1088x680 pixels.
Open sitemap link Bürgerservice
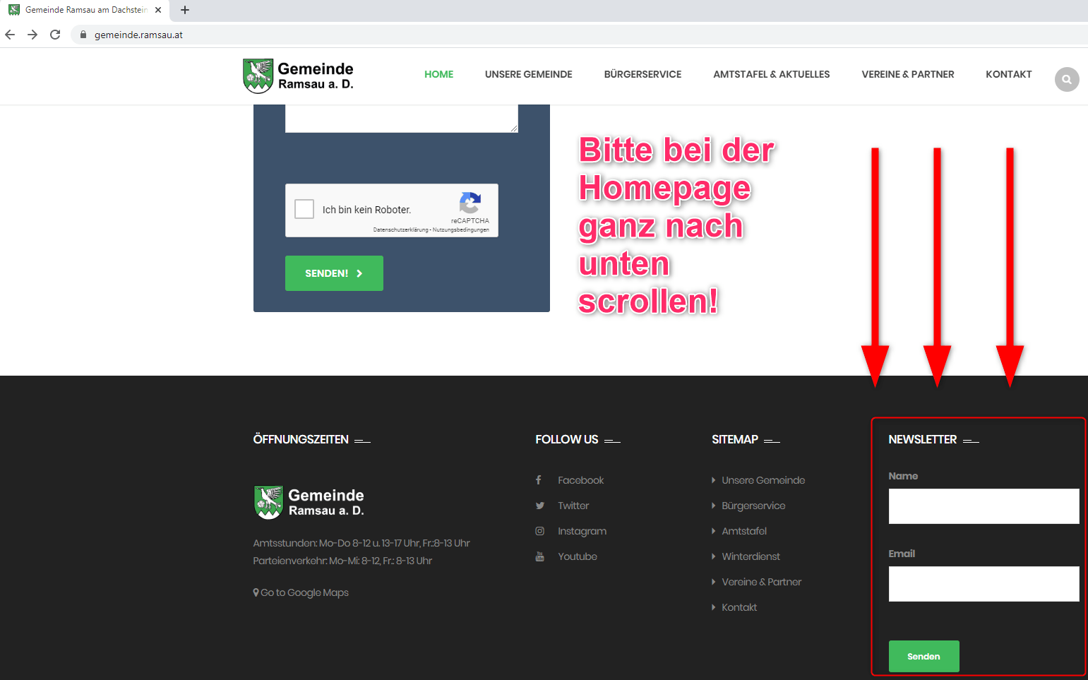tap(753, 506)
